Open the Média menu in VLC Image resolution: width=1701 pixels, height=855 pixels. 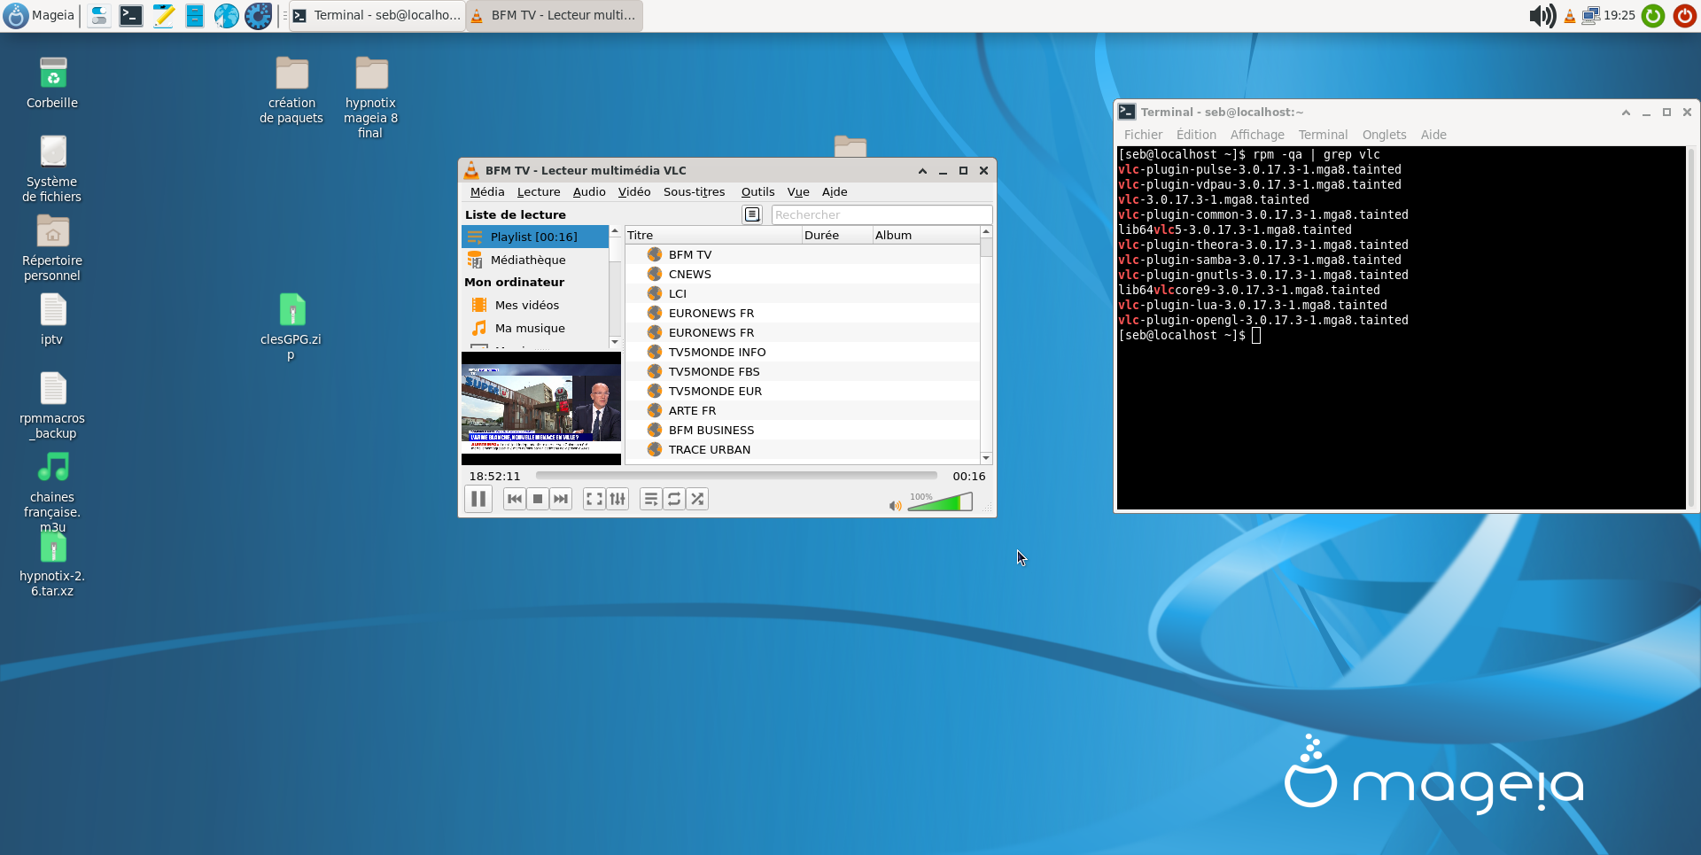point(487,191)
